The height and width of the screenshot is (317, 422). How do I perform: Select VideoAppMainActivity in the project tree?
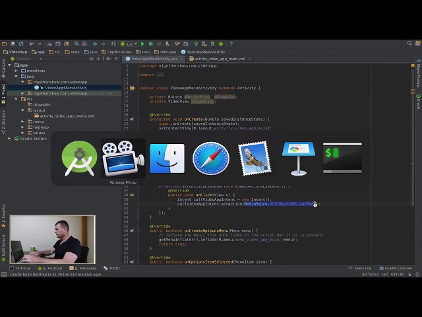click(66, 88)
